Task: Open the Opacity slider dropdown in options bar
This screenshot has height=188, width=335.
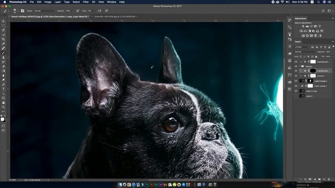Action: (x=73, y=11)
